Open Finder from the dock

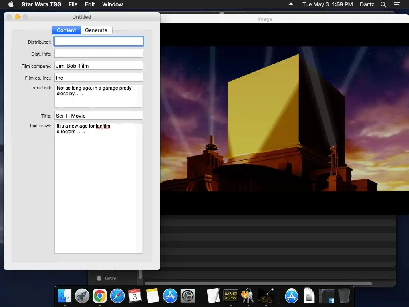point(64,296)
